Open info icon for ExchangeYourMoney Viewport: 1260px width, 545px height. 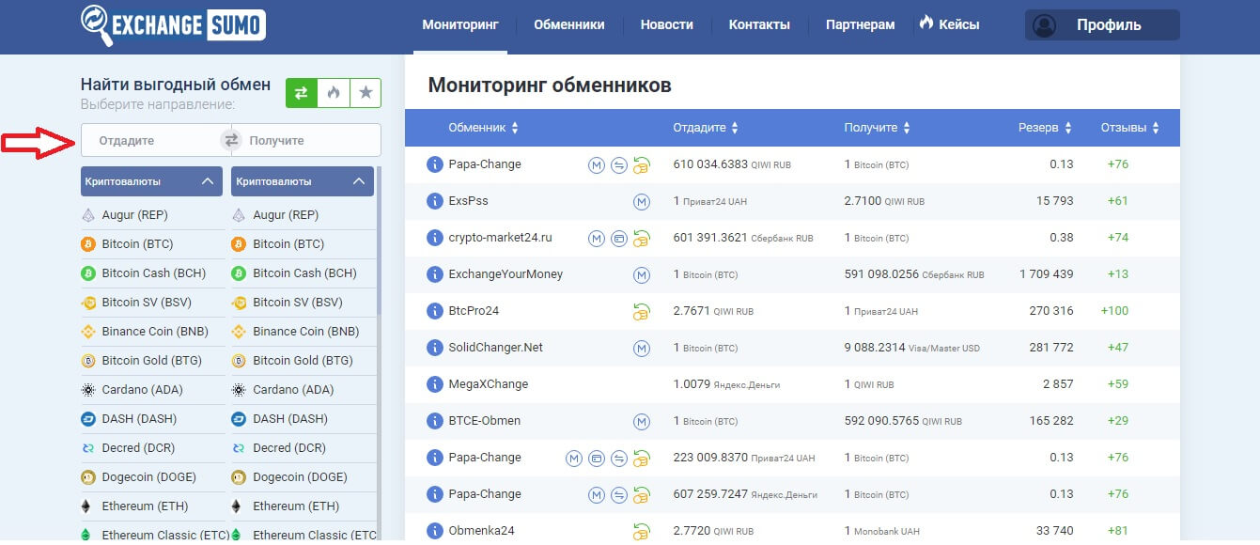(x=434, y=274)
